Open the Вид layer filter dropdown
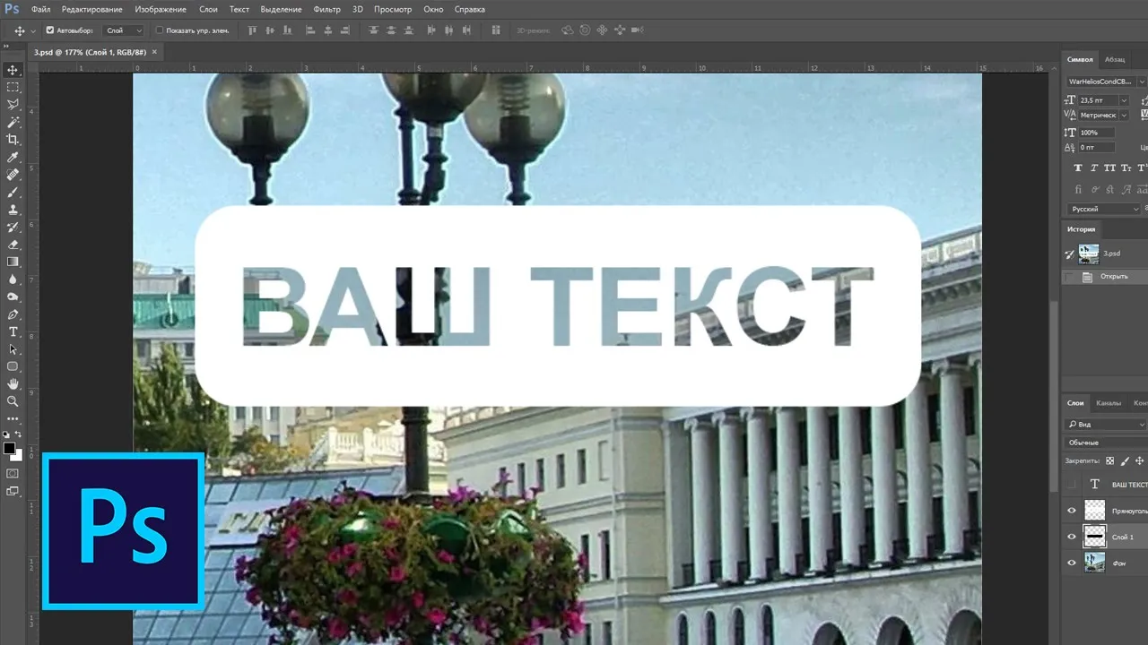 point(1107,425)
